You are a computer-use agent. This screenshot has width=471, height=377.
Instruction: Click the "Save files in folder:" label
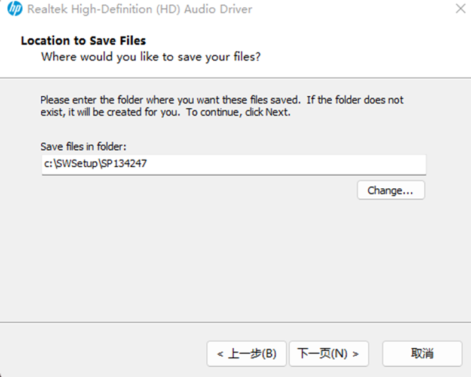click(83, 146)
